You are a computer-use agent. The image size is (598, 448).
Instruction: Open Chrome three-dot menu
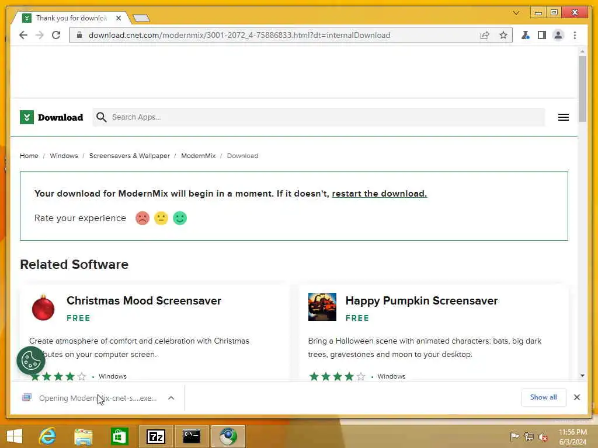tap(575, 35)
